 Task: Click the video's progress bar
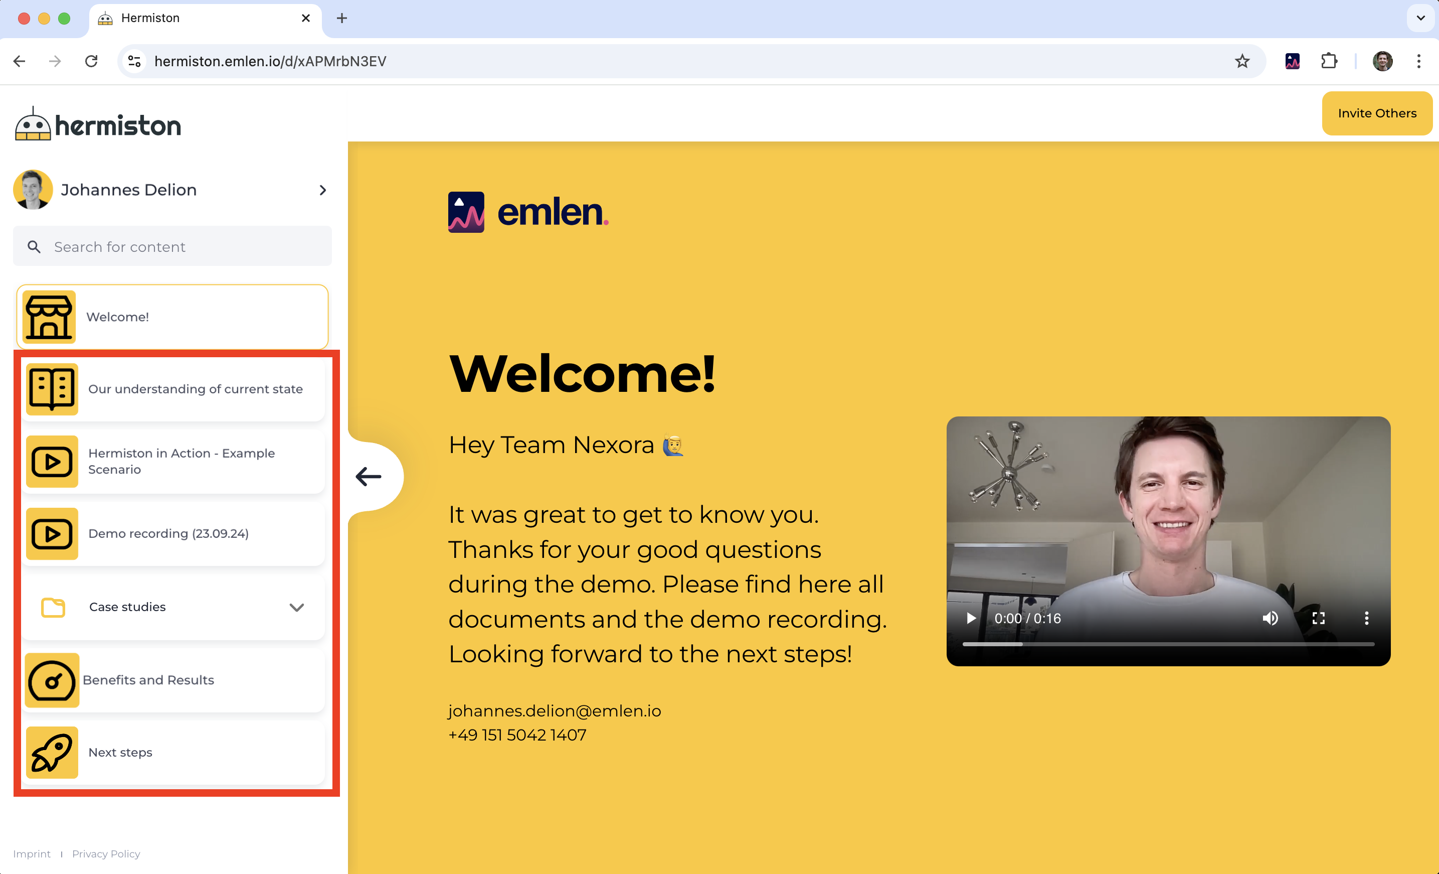pyautogui.click(x=1168, y=644)
